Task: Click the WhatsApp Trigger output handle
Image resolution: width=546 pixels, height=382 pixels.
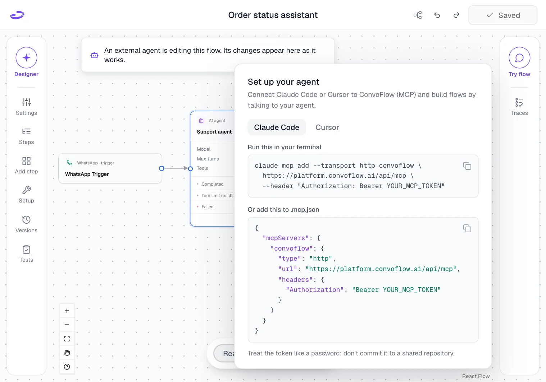Action: tap(161, 168)
